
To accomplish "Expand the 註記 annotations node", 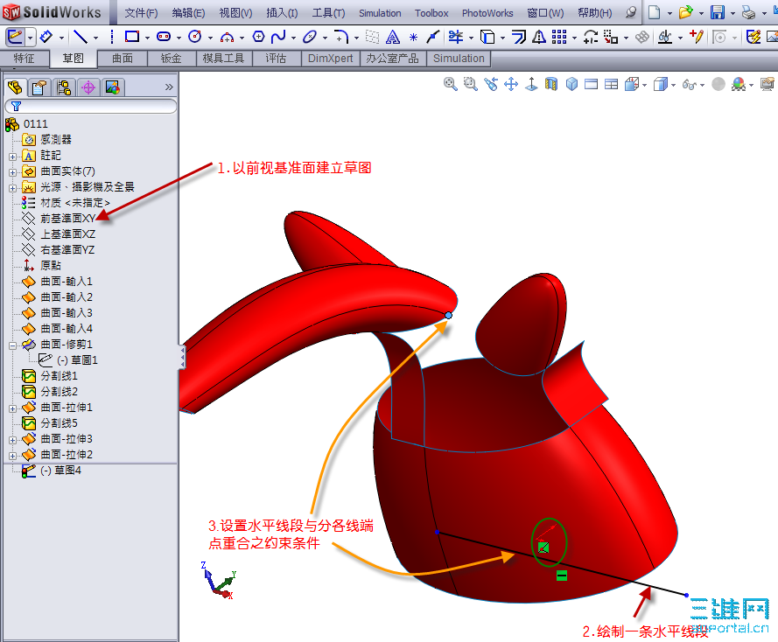I will point(12,157).
